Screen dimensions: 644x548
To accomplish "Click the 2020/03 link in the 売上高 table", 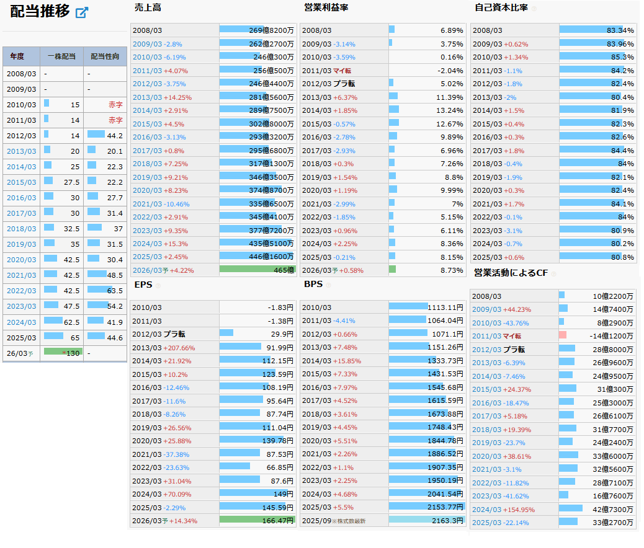I will (148, 190).
